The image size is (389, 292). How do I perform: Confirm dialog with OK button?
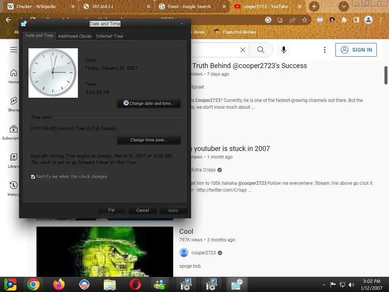pyautogui.click(x=112, y=210)
